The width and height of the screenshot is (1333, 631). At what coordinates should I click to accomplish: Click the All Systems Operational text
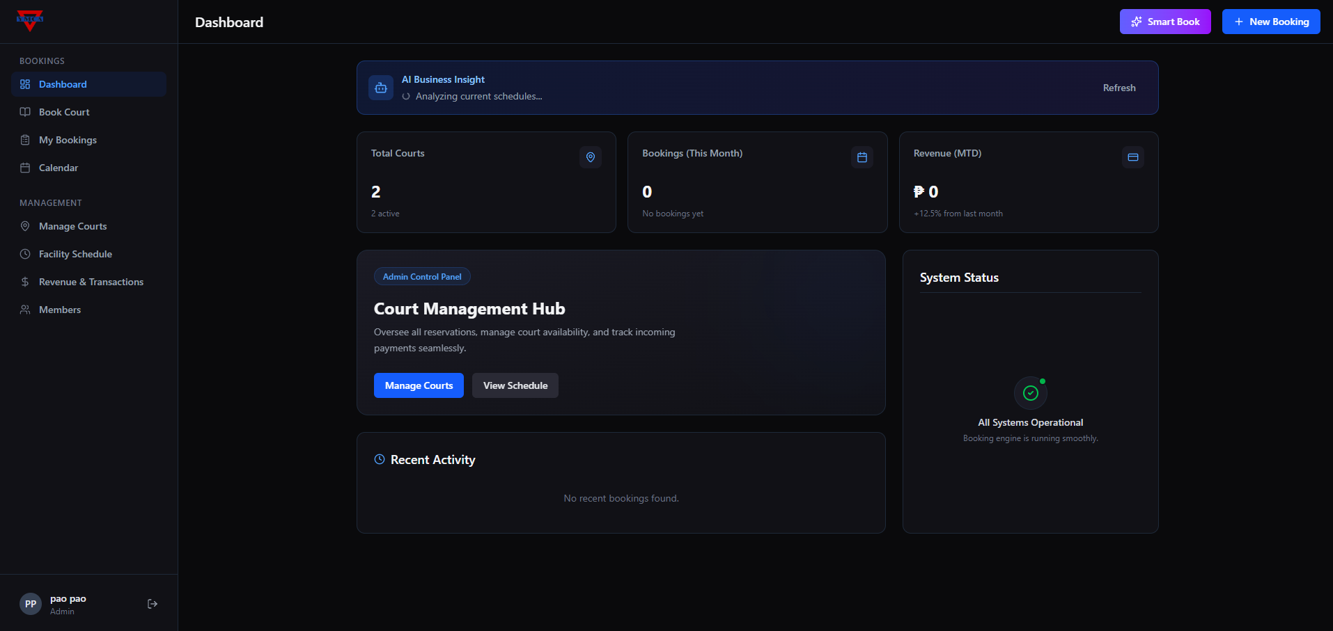point(1031,422)
